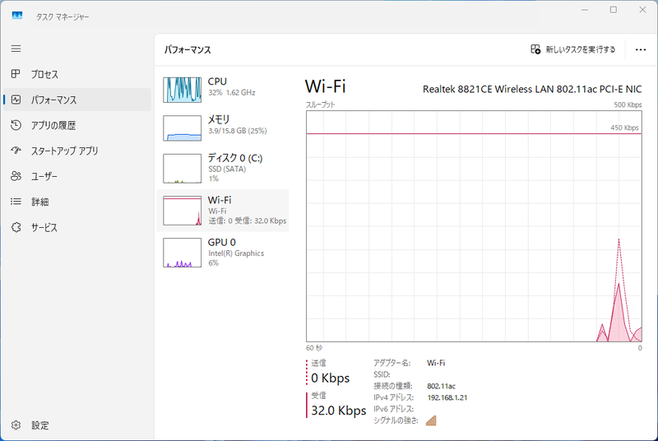This screenshot has height=441, width=658.
Task: Click the ユーザー people icon
Action: click(x=16, y=176)
